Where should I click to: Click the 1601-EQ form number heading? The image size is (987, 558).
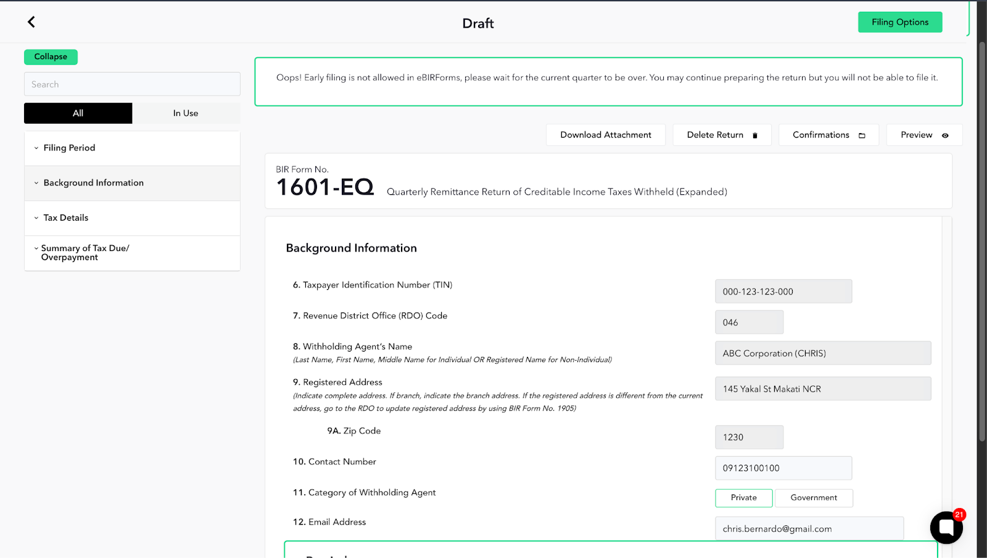[325, 187]
